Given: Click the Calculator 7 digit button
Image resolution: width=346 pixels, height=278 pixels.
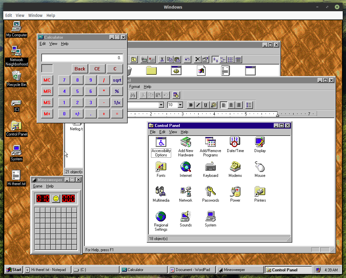Looking at the screenshot, I should pos(64,80).
